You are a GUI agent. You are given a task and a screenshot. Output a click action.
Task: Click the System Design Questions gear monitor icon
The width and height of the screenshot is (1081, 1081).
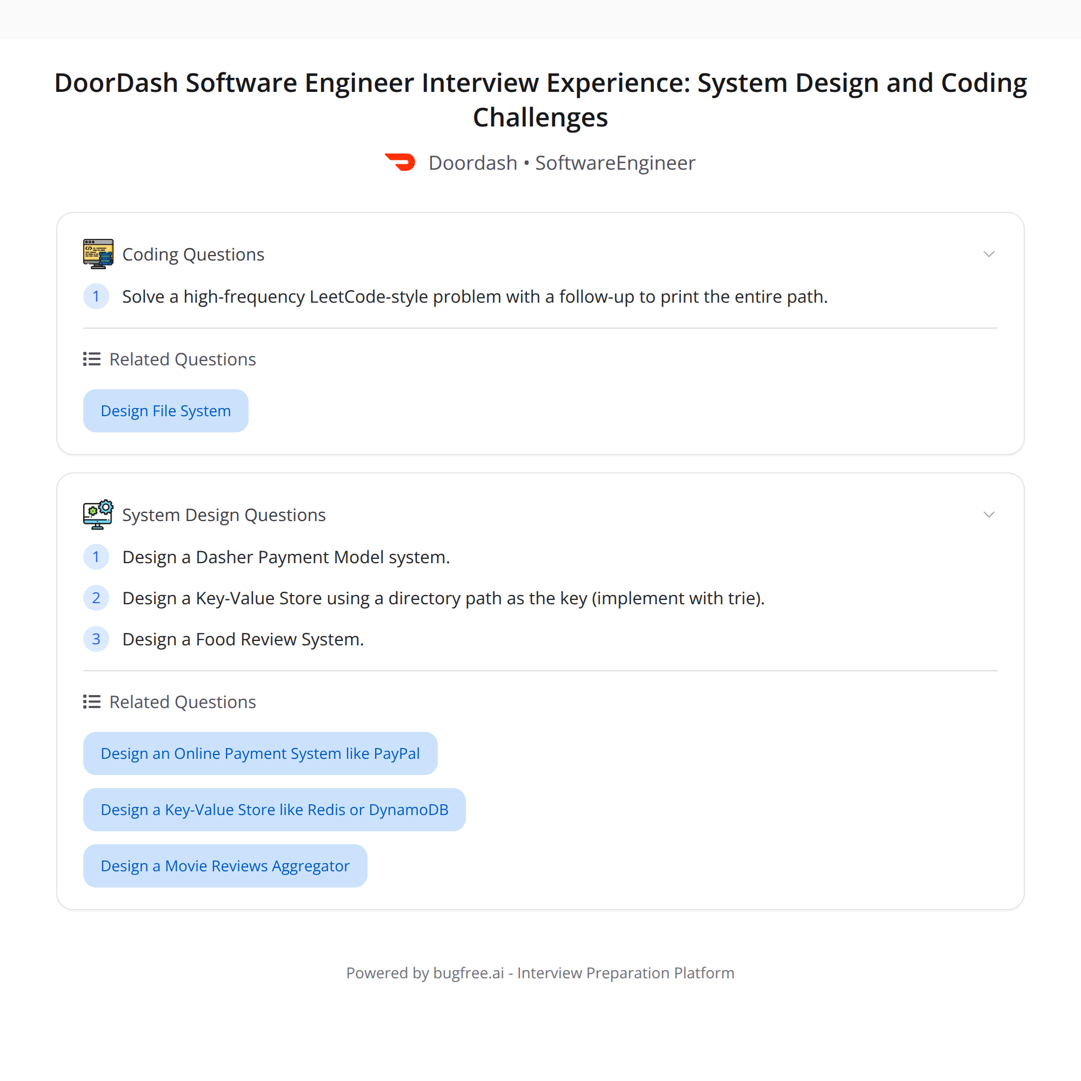point(98,515)
